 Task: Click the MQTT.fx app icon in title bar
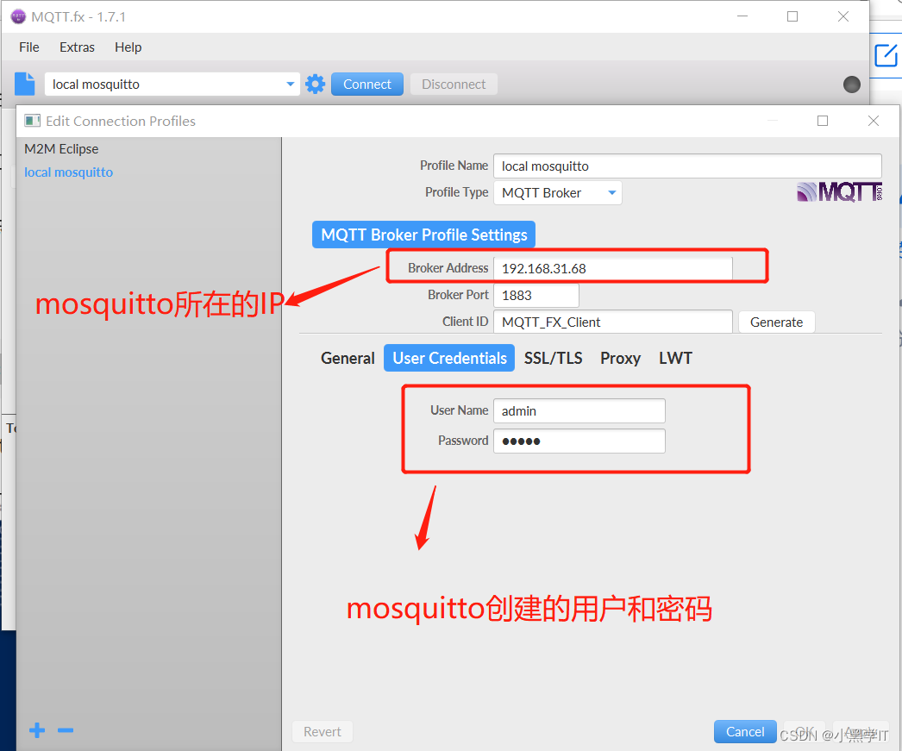coord(18,16)
